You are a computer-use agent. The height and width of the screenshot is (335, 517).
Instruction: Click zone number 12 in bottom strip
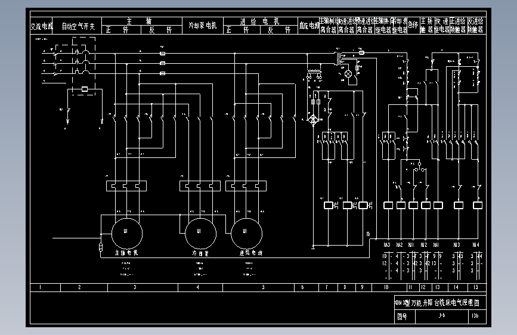click(423, 287)
